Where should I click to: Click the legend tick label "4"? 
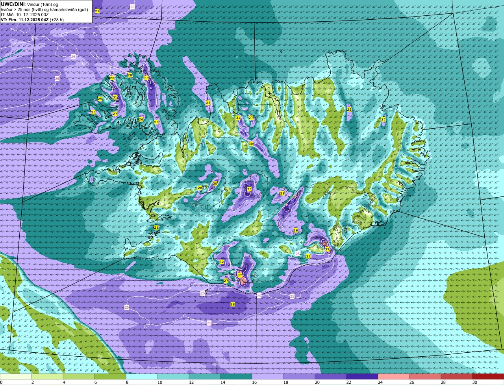(64, 382)
